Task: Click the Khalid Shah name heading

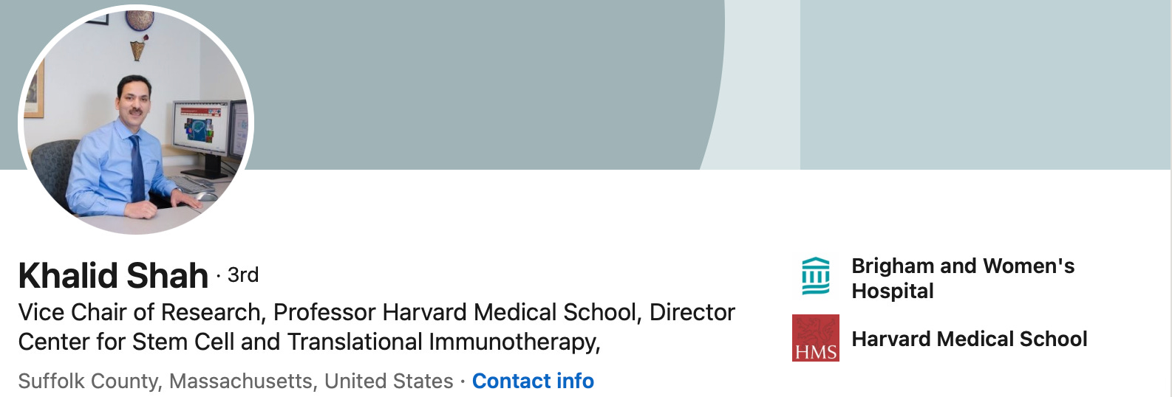Action: [113, 276]
